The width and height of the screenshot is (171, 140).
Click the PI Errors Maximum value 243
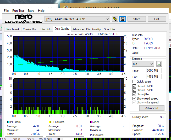point(38,130)
